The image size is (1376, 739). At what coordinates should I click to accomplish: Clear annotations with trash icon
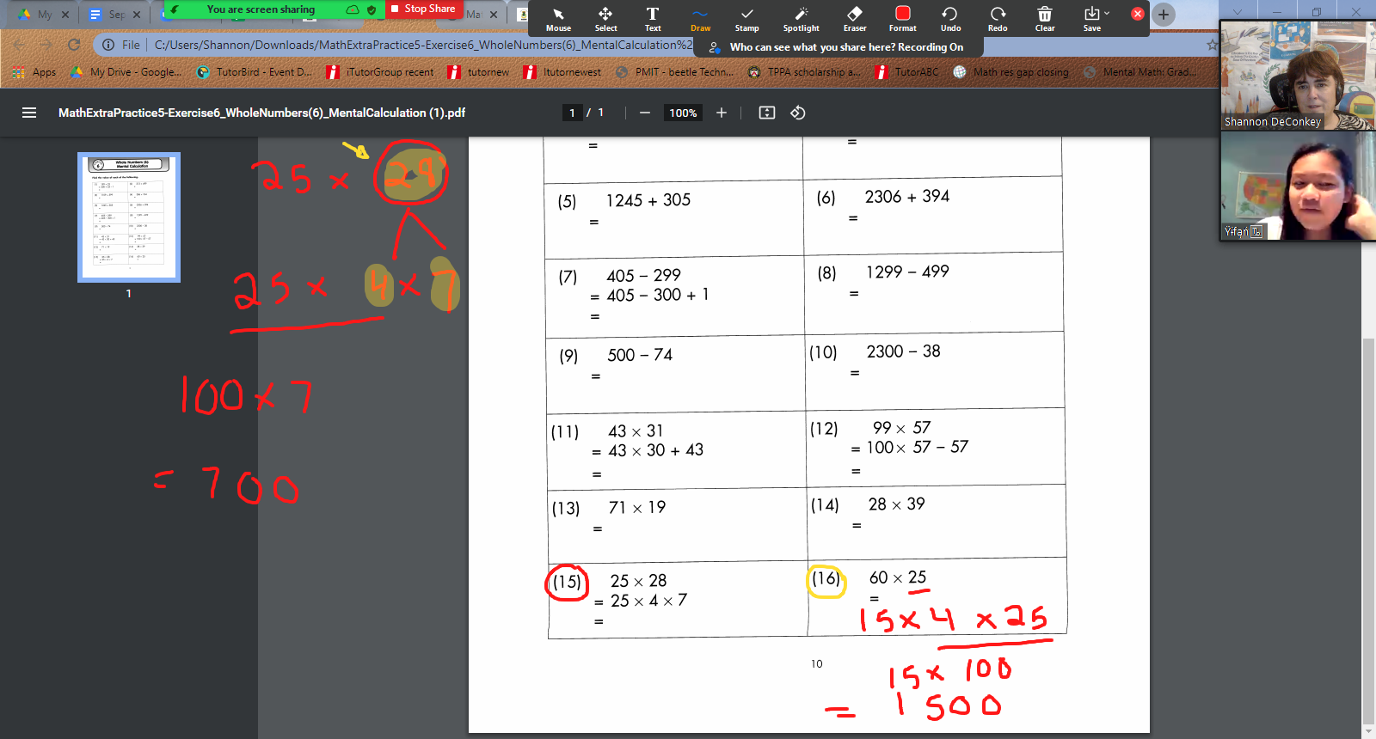point(1045,18)
